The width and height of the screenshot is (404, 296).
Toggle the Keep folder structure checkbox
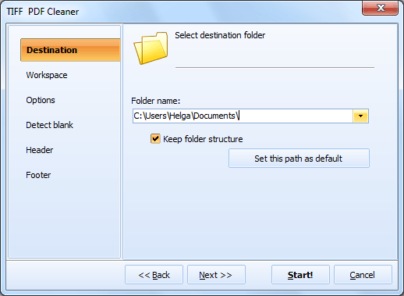[x=155, y=139]
